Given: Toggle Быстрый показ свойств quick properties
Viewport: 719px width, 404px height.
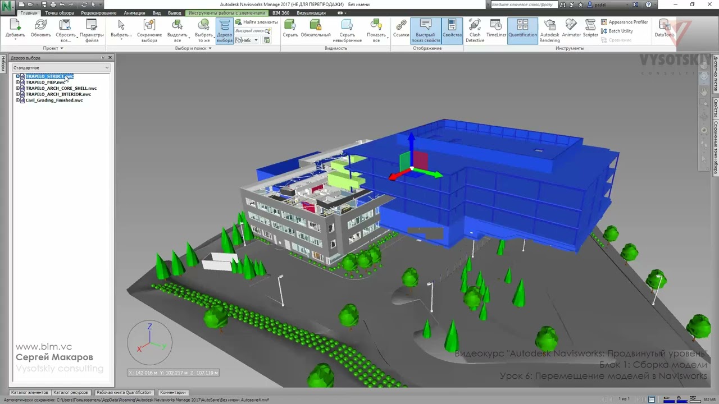Looking at the screenshot, I should point(425,31).
